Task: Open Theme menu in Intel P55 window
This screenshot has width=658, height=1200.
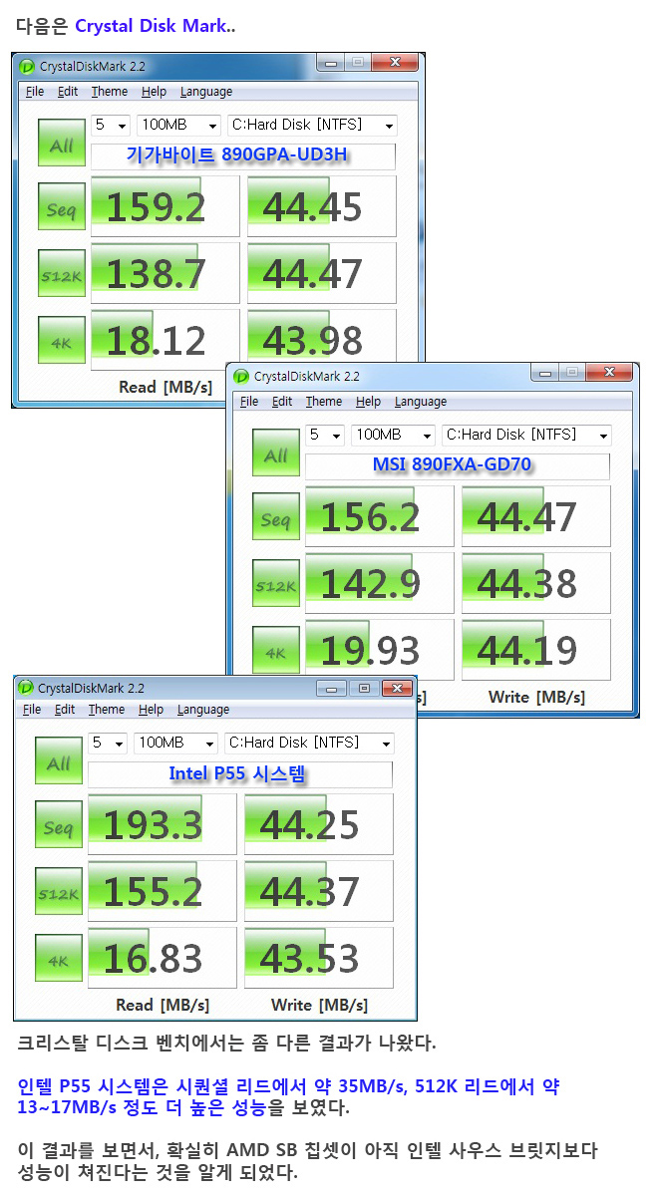Action: 107,710
